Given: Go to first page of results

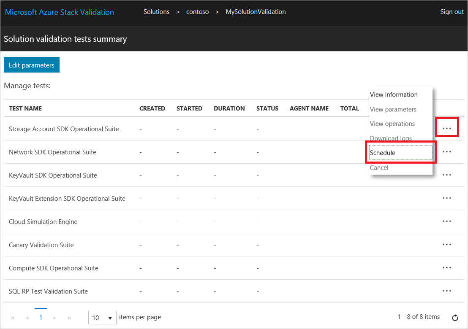Looking at the screenshot, I should (13, 318).
